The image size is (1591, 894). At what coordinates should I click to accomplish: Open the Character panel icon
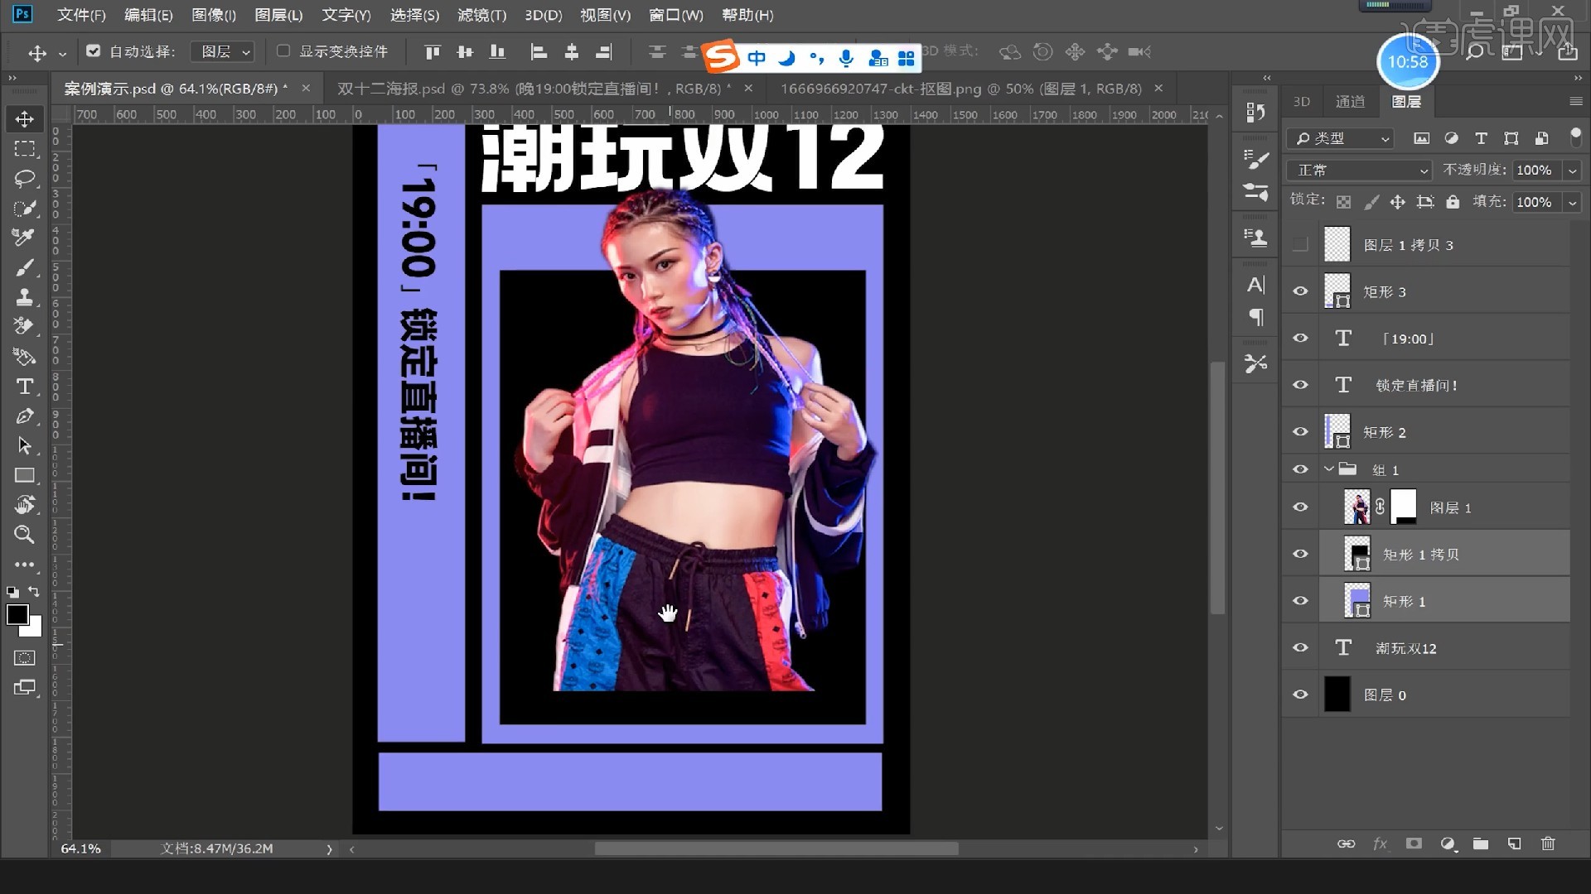pyautogui.click(x=1255, y=285)
